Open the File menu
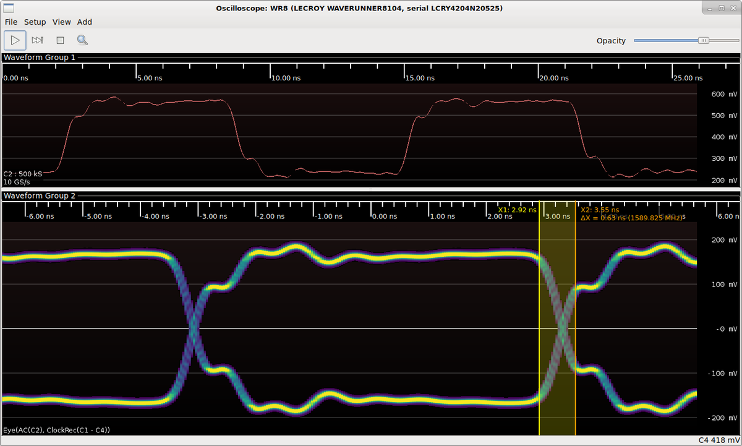742x446 pixels. tap(11, 22)
